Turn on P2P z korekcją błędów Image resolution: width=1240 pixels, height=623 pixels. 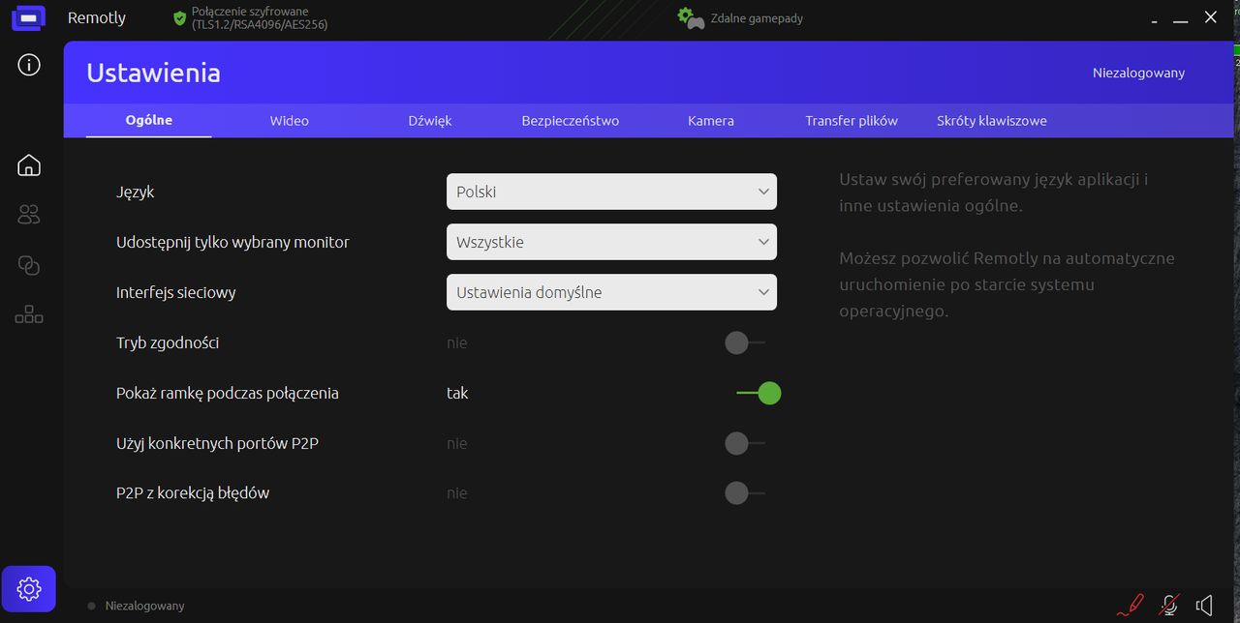point(744,493)
